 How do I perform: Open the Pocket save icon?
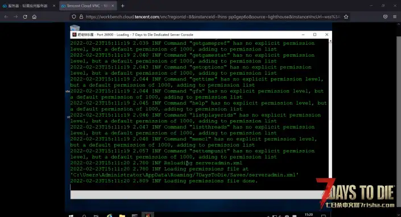point(385,17)
